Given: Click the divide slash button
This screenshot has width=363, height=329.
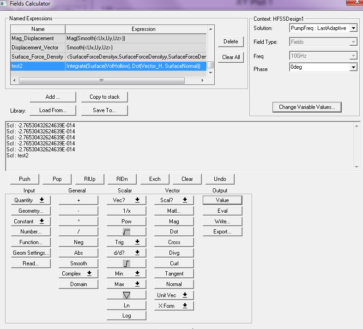Looking at the screenshot, I should tap(79, 232).
